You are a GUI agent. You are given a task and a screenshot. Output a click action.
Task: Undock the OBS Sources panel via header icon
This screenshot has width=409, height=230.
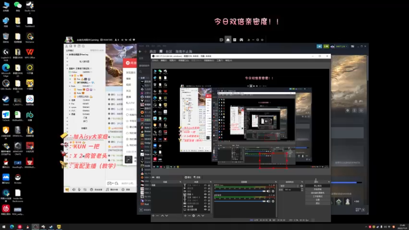click(211, 182)
